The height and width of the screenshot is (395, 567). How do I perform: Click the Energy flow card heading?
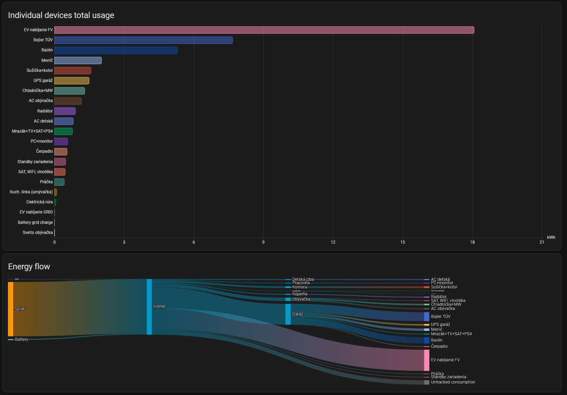29,267
